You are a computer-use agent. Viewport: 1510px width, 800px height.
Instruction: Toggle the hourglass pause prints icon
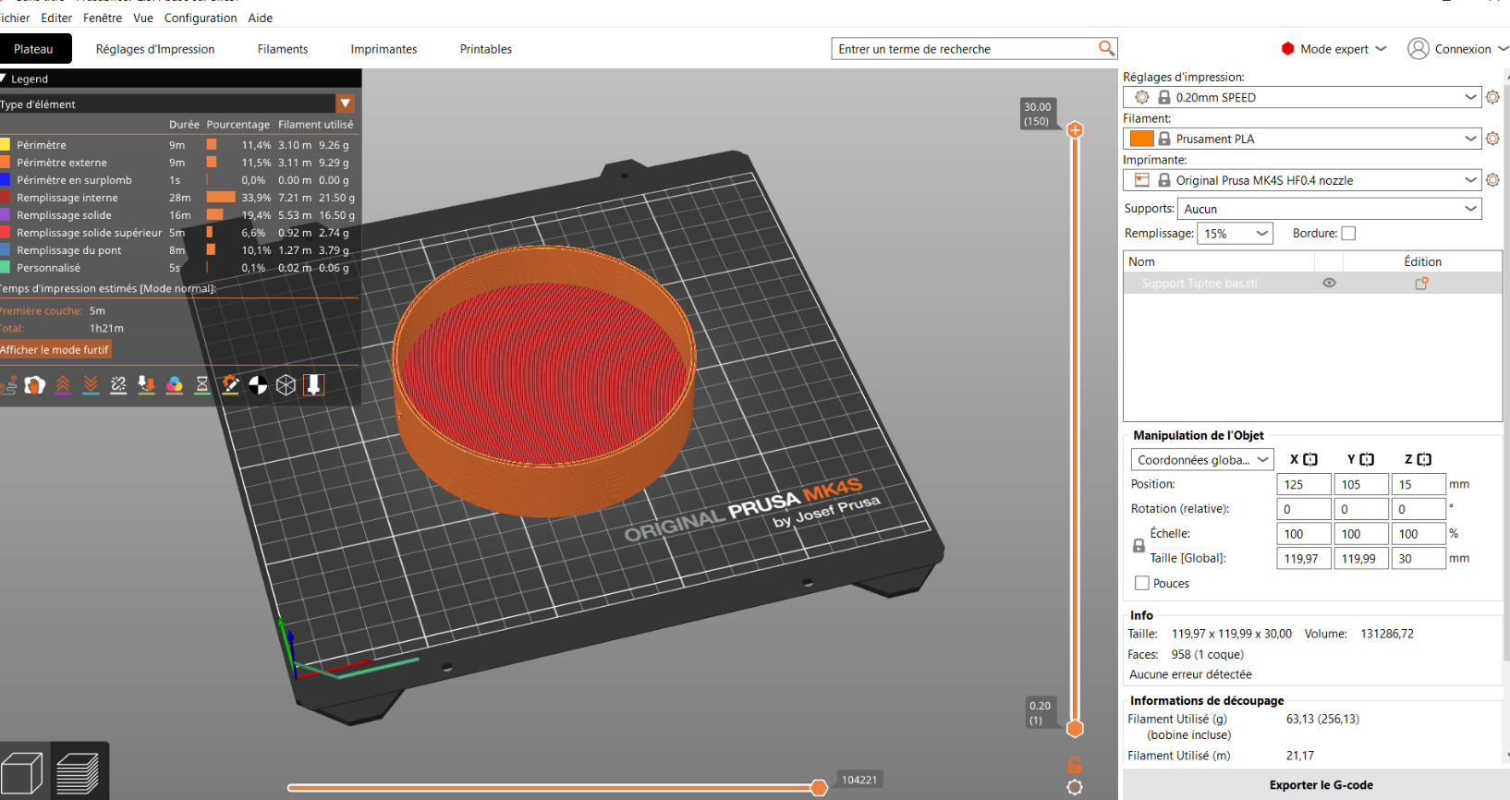[202, 385]
